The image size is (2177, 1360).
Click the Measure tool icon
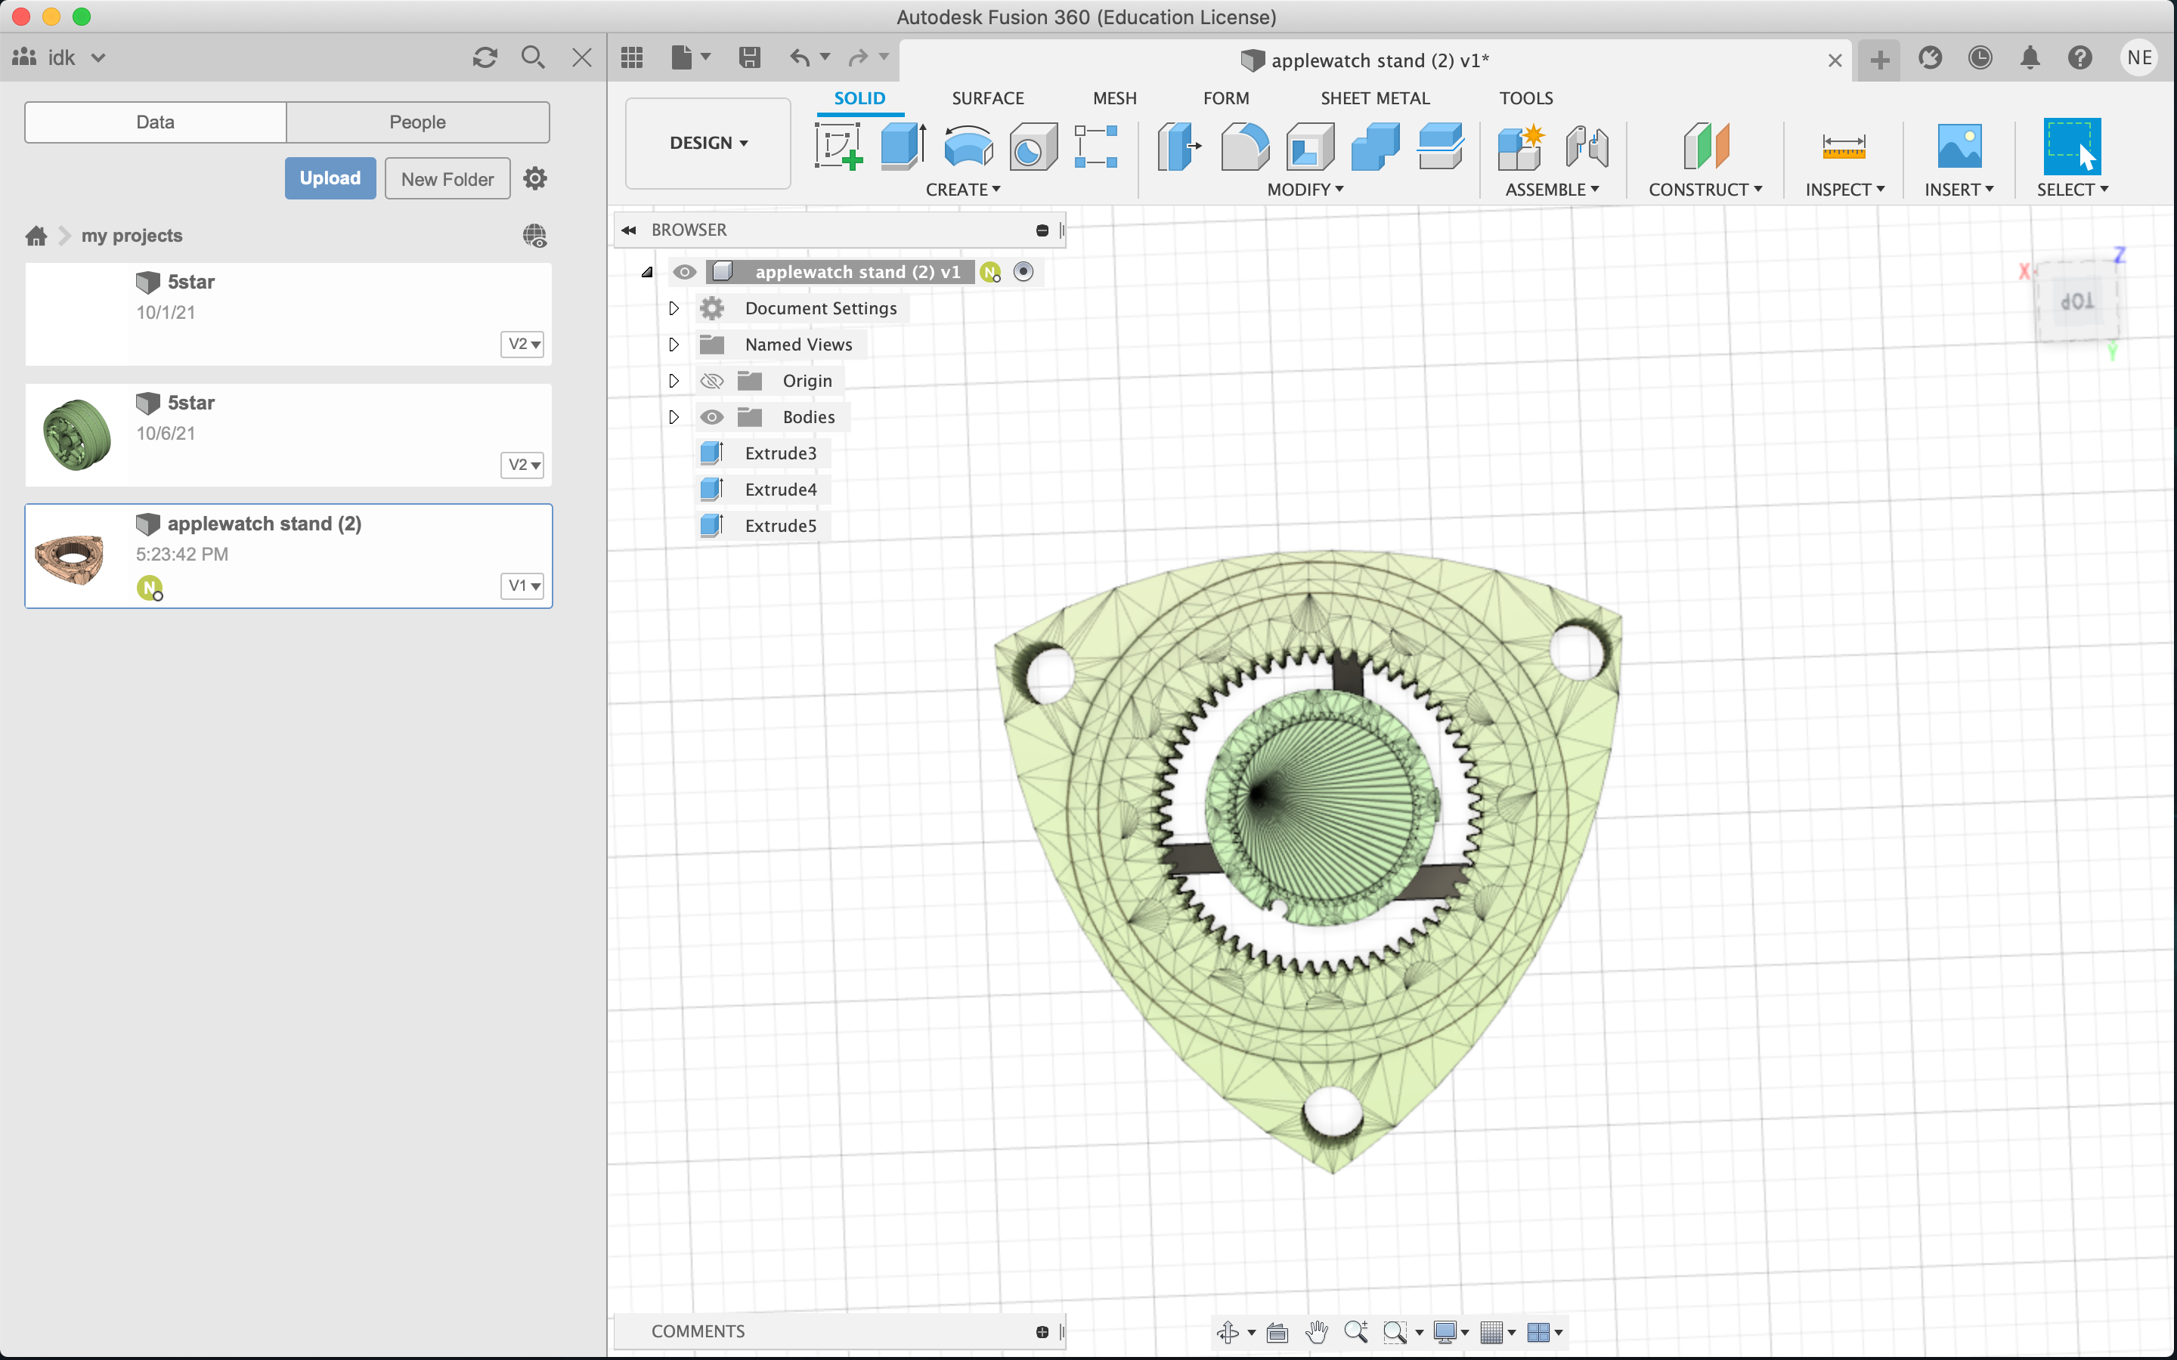(1843, 146)
